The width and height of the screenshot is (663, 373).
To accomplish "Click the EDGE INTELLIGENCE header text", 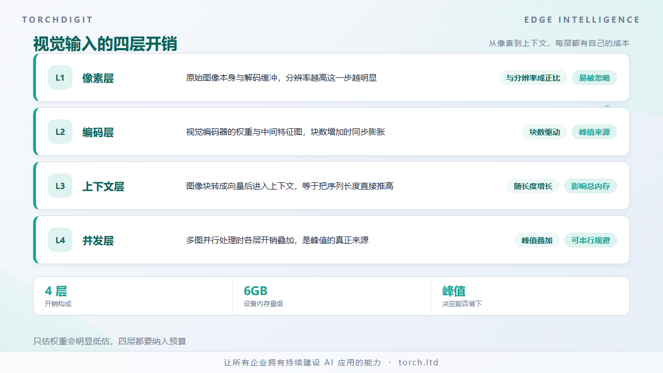I will click(x=582, y=20).
